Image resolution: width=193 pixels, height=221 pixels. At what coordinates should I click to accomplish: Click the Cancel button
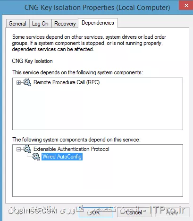coord(134,212)
